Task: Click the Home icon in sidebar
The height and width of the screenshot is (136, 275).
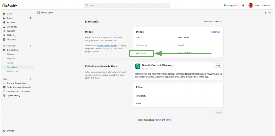Action: pos(4,14)
